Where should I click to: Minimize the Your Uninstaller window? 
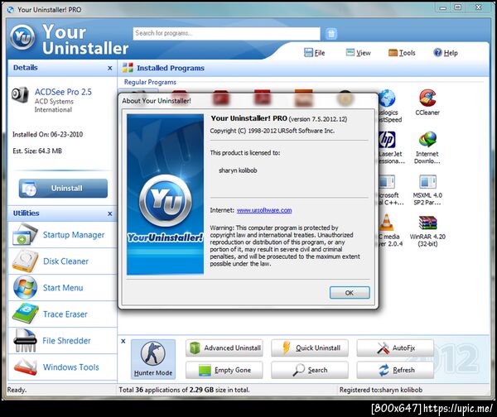pyautogui.click(x=443, y=7)
